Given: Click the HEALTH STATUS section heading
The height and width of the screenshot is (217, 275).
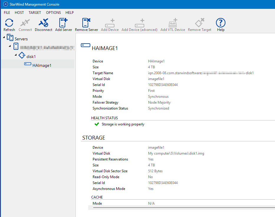Looking at the screenshot, I should click(x=104, y=118).
